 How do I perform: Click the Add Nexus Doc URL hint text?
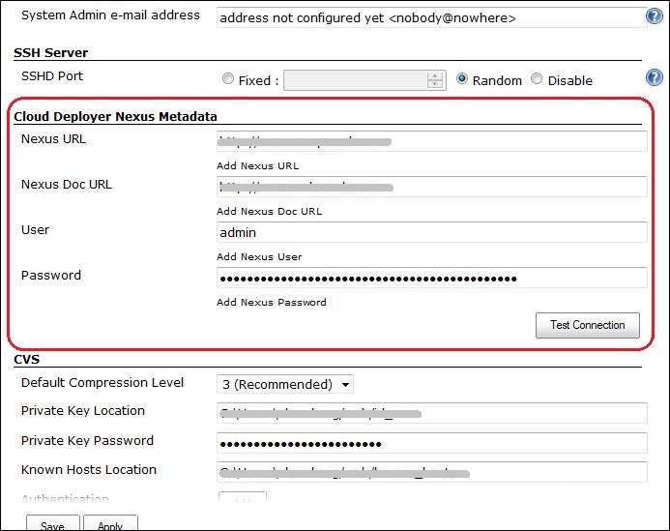269,211
